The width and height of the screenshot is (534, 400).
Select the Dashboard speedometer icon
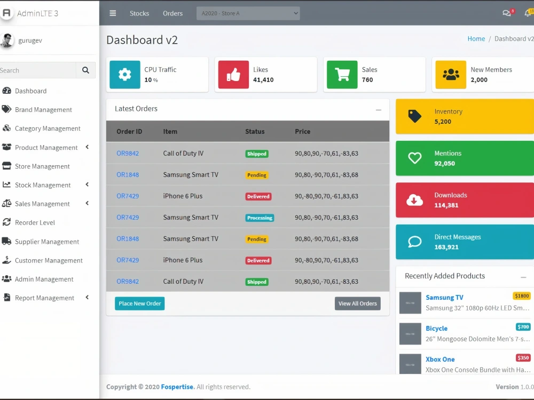click(x=8, y=91)
